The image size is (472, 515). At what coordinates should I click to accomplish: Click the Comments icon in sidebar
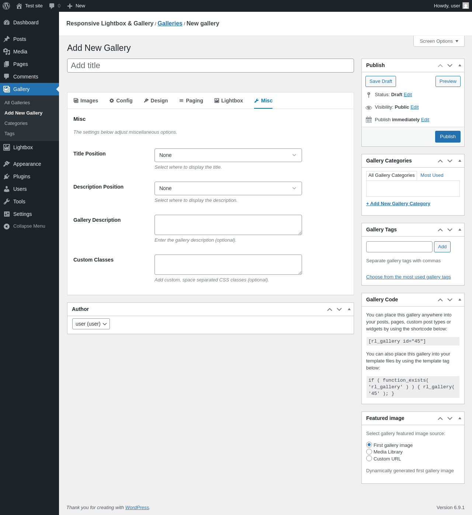(7, 77)
